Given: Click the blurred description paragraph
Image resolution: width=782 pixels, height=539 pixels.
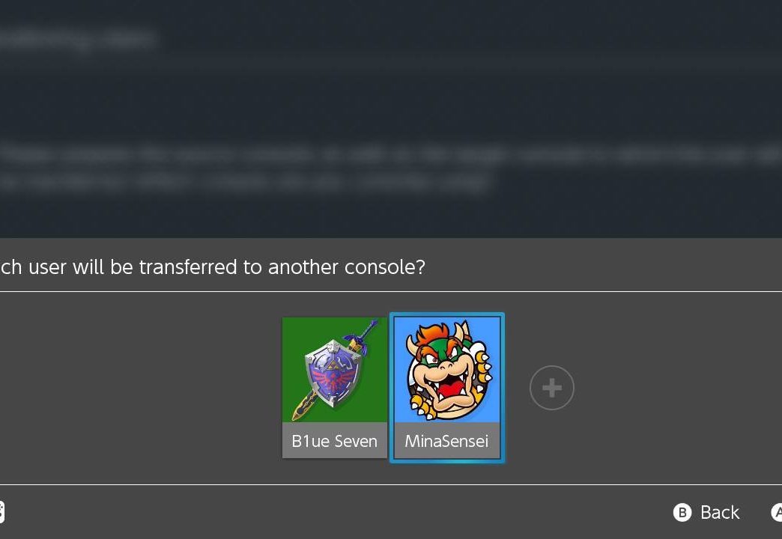Looking at the screenshot, I should pyautogui.click(x=391, y=168).
